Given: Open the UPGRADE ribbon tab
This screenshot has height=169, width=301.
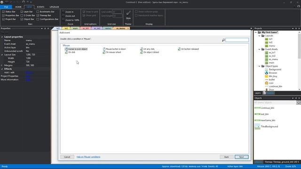Looking at the screenshot, I should tap(55, 7).
